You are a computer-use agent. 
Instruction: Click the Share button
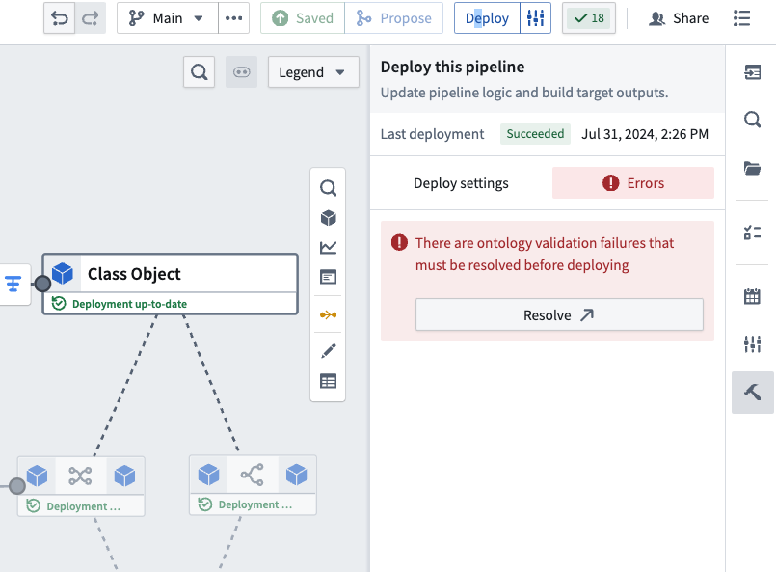679,18
